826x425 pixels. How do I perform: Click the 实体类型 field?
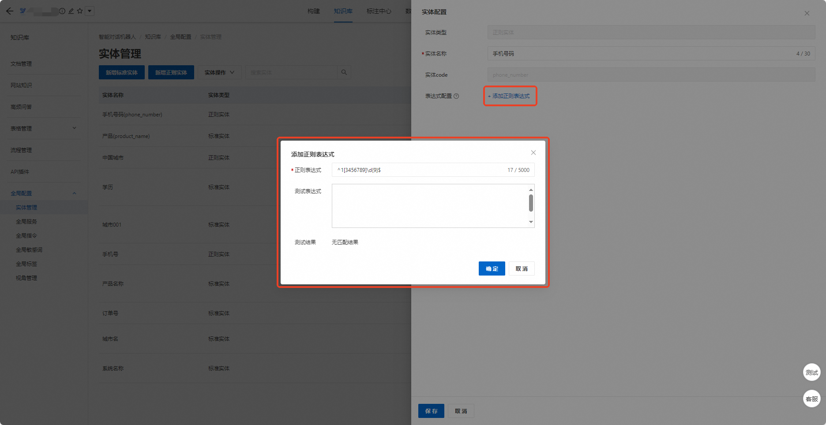click(651, 32)
